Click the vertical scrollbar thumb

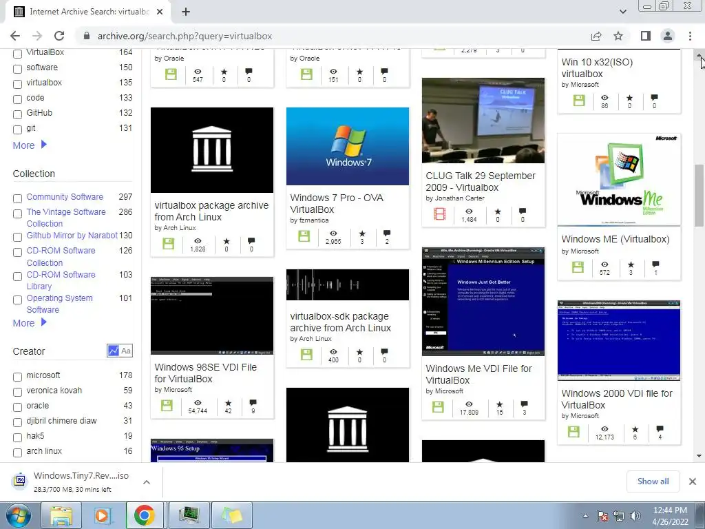tap(699, 195)
